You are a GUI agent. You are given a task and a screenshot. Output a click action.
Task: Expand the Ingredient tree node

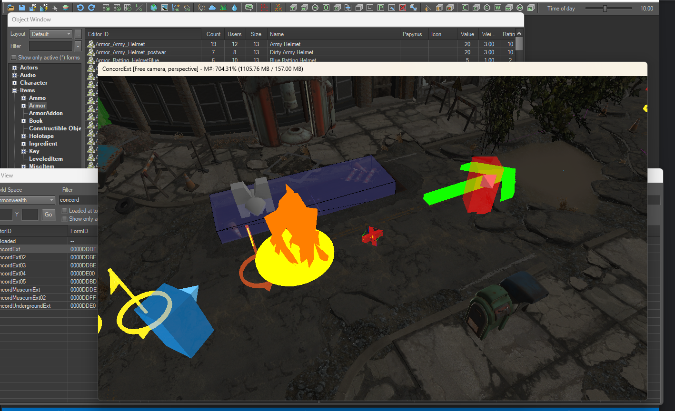(23, 144)
